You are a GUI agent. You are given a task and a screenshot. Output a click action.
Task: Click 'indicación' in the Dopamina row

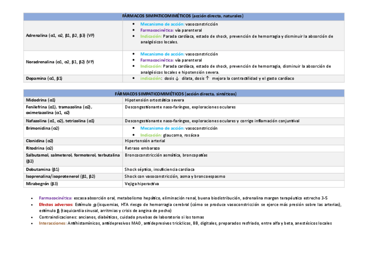pyautogui.click(x=151, y=78)
